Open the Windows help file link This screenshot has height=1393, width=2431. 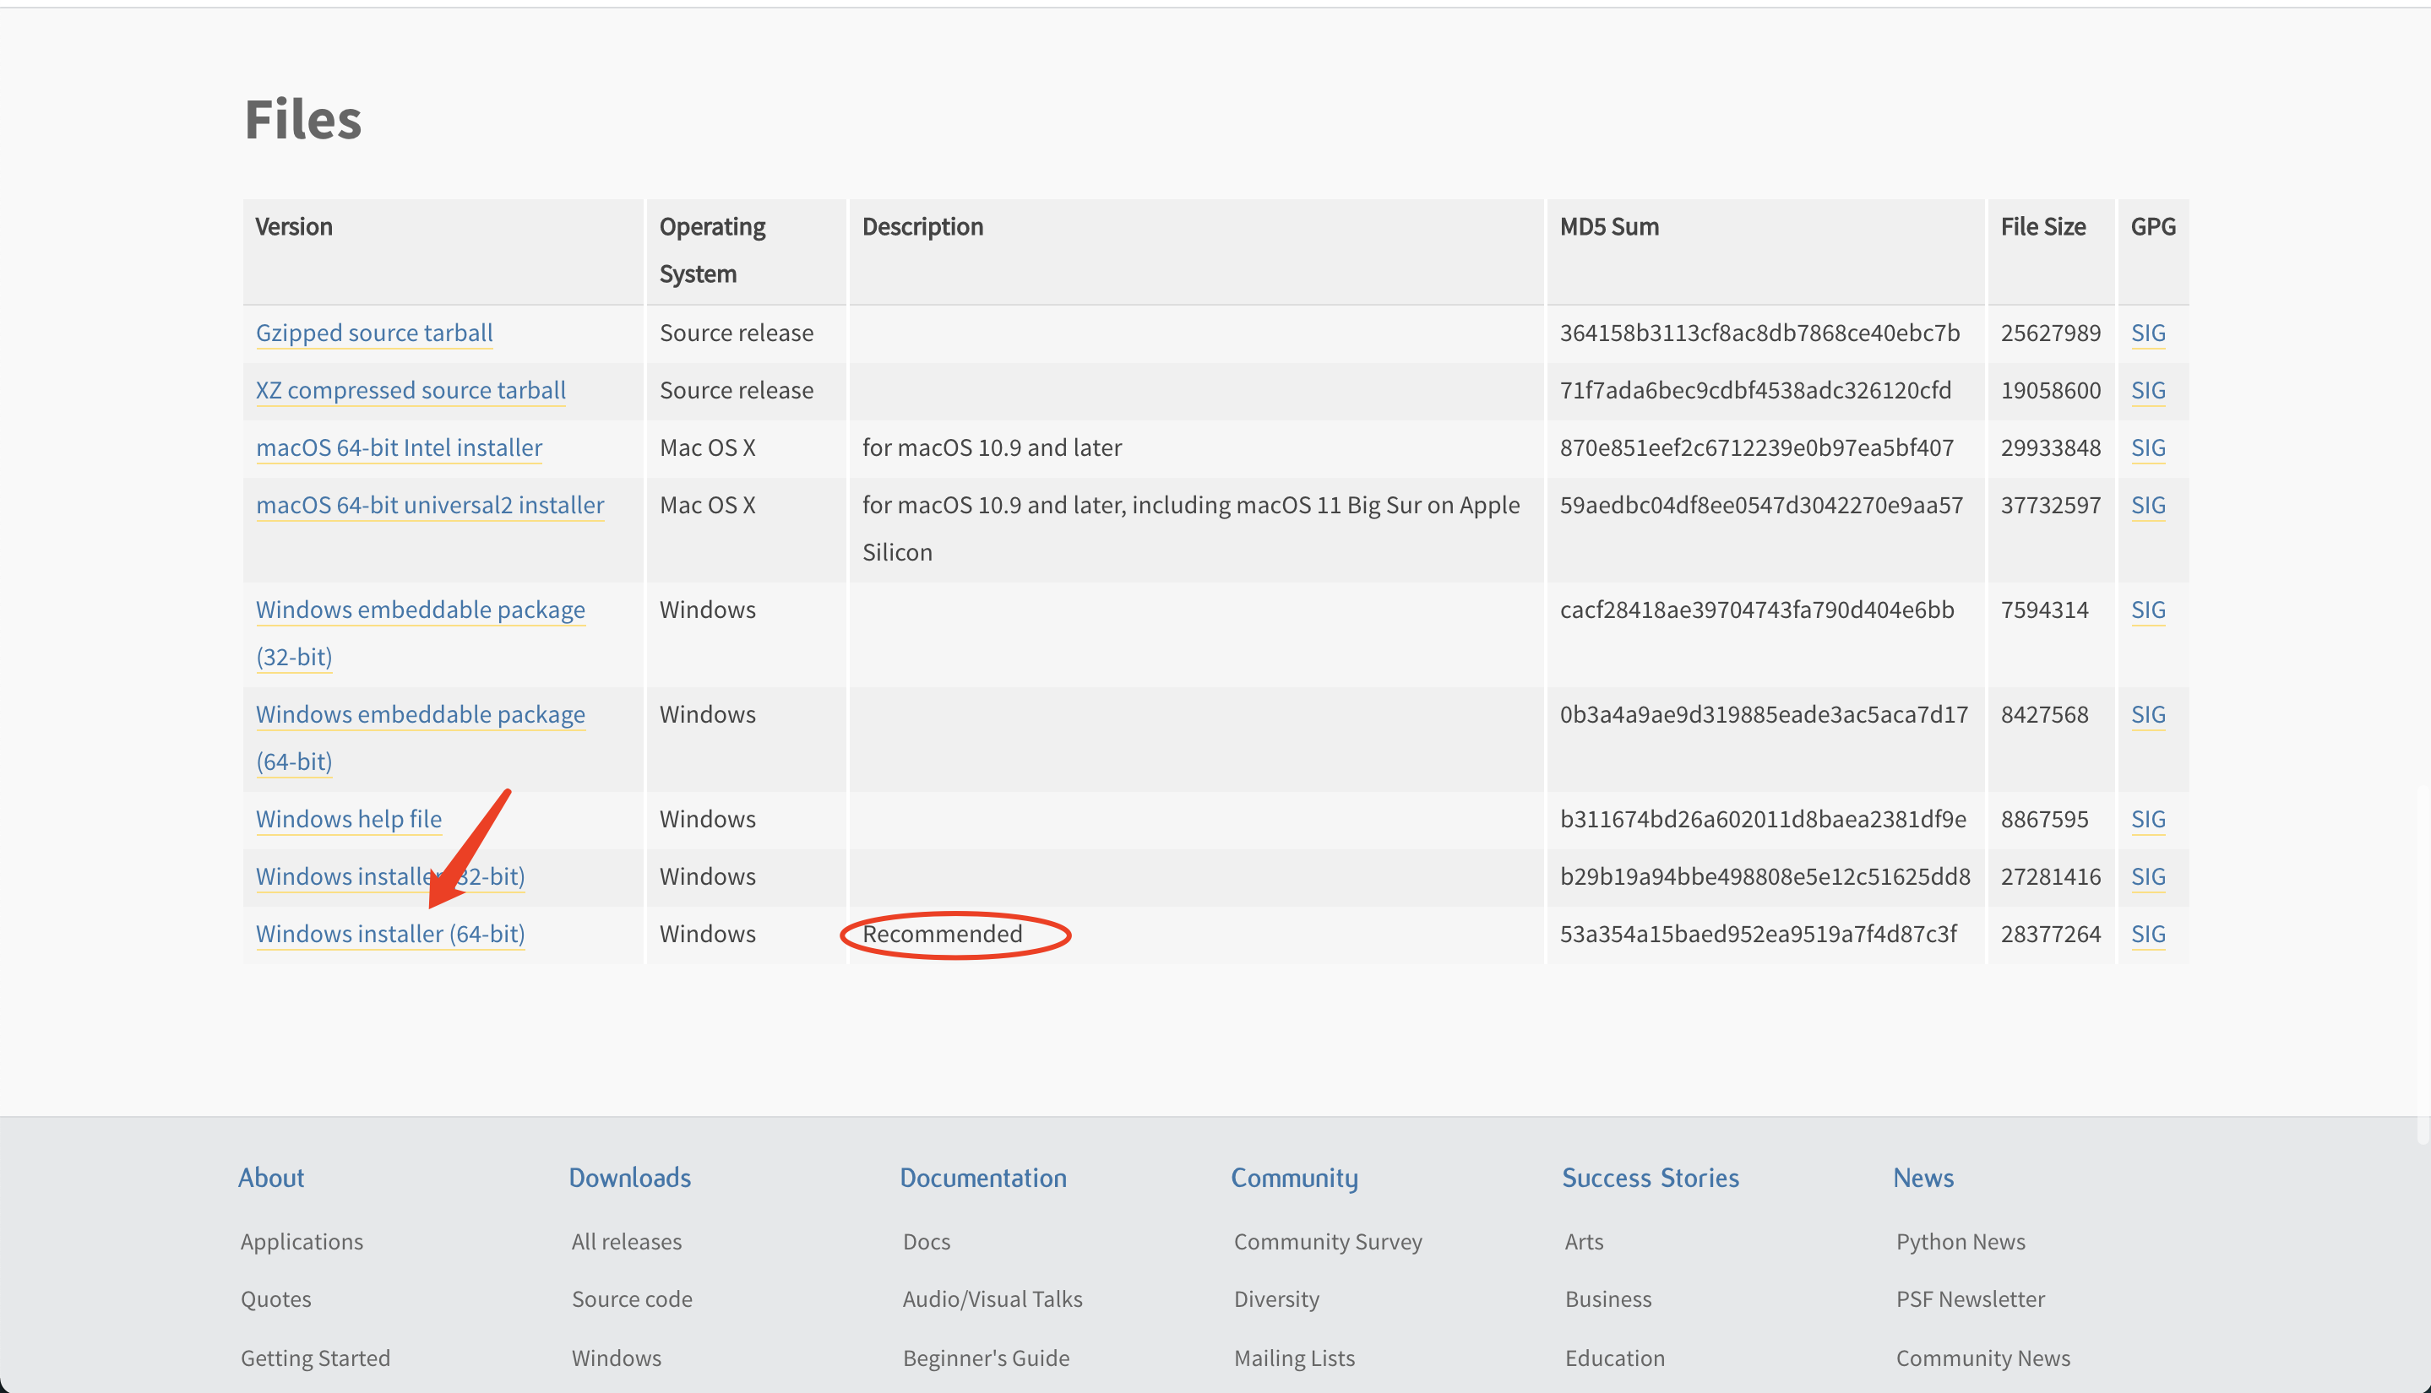(348, 819)
